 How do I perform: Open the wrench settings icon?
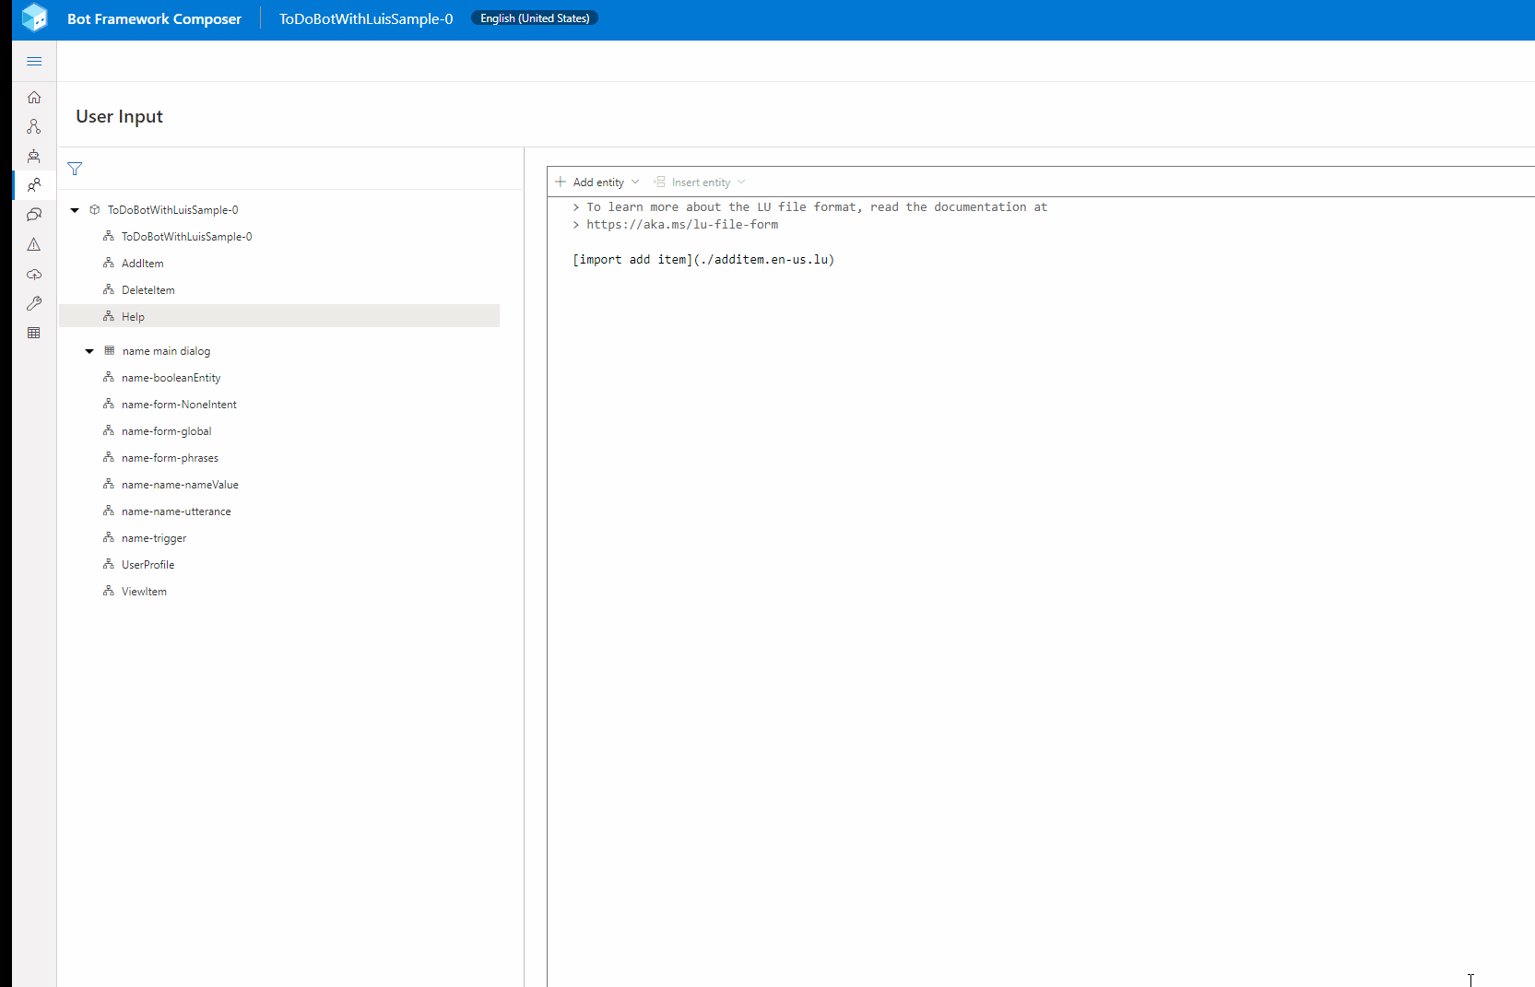tap(34, 303)
